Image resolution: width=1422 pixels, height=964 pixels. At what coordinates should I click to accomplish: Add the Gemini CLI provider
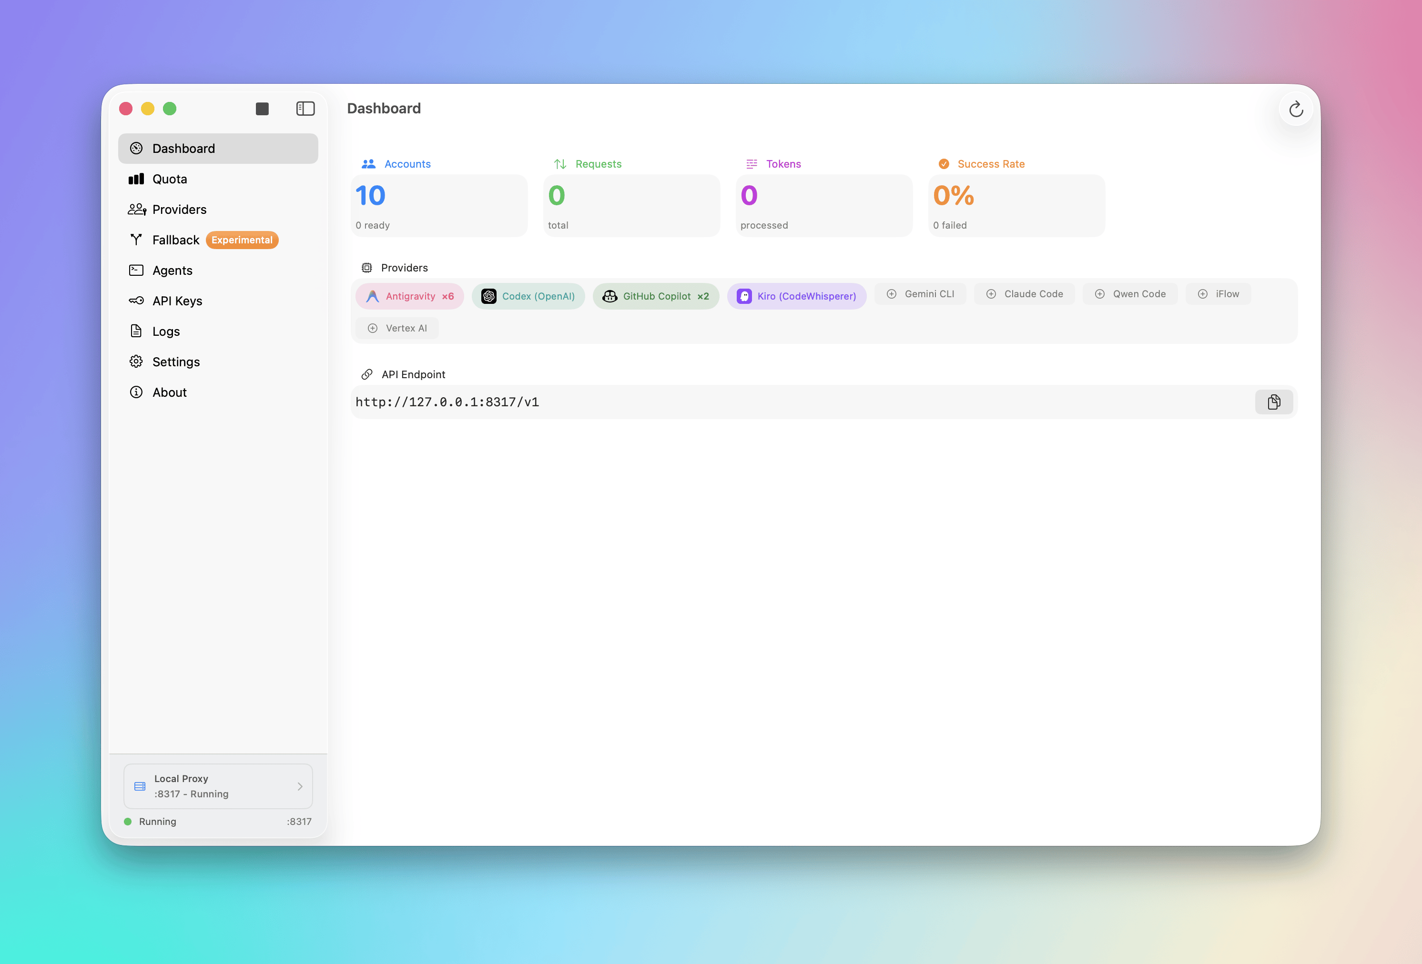point(920,294)
